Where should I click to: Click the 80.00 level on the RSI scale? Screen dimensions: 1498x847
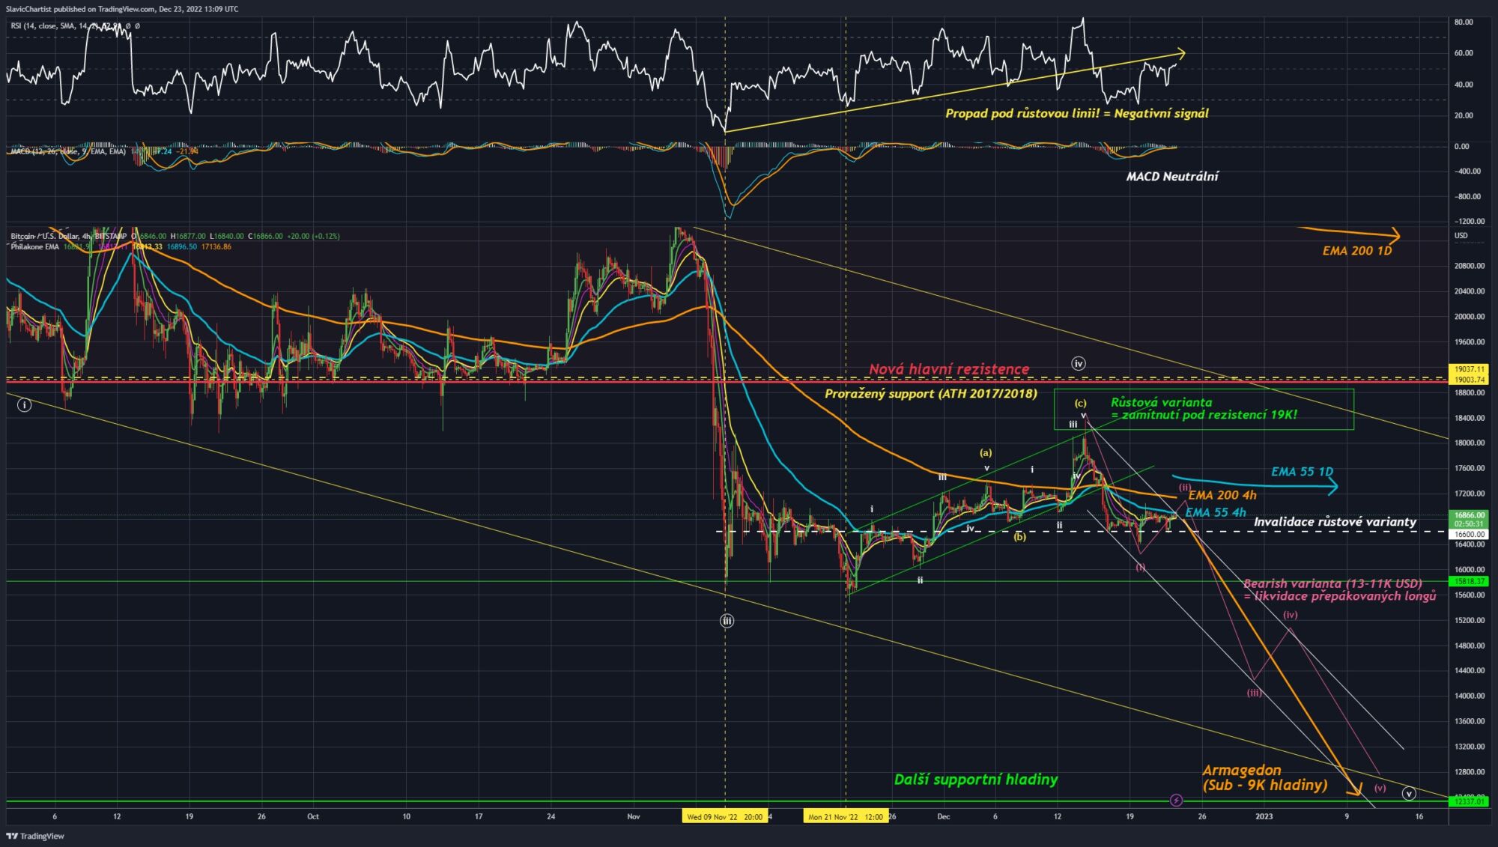pos(1464,22)
